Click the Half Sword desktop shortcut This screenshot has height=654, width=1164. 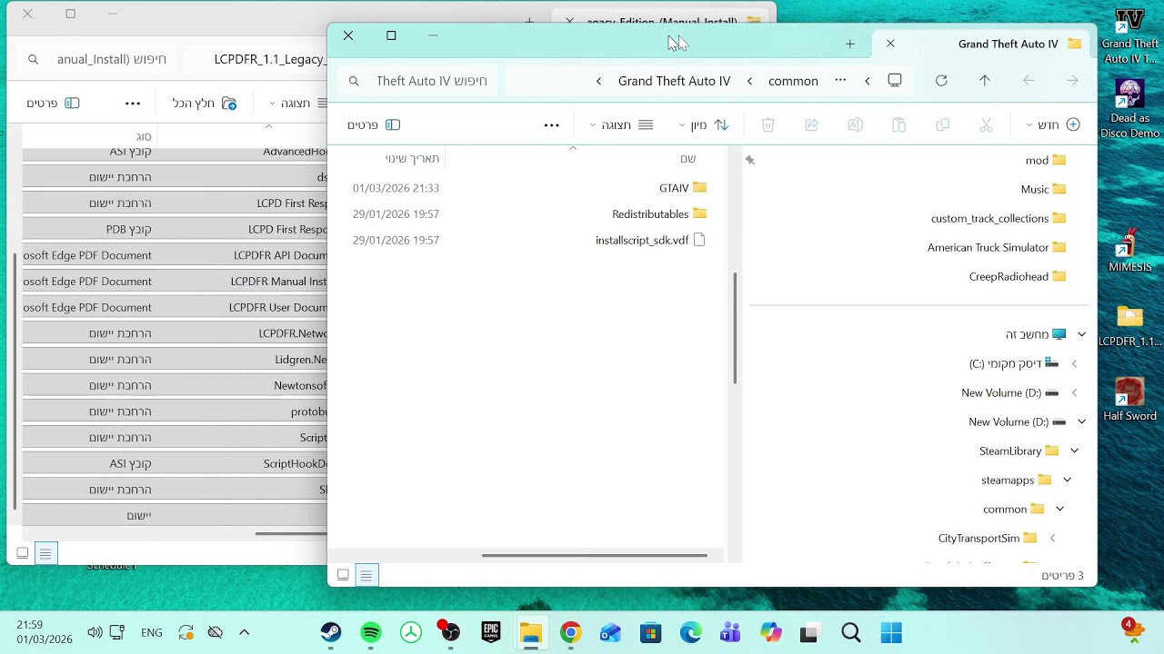click(x=1129, y=400)
